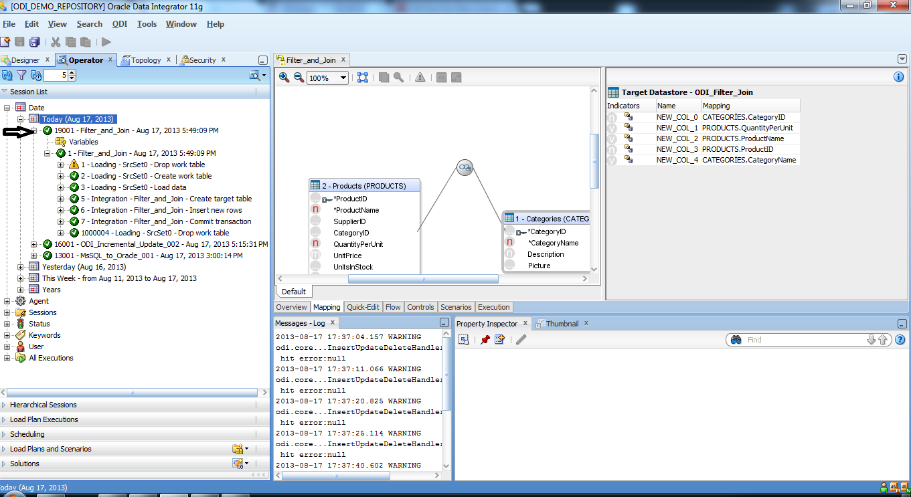This screenshot has height=497, width=911.
Task: Zoom out on the mapping diagram
Action: click(x=299, y=78)
